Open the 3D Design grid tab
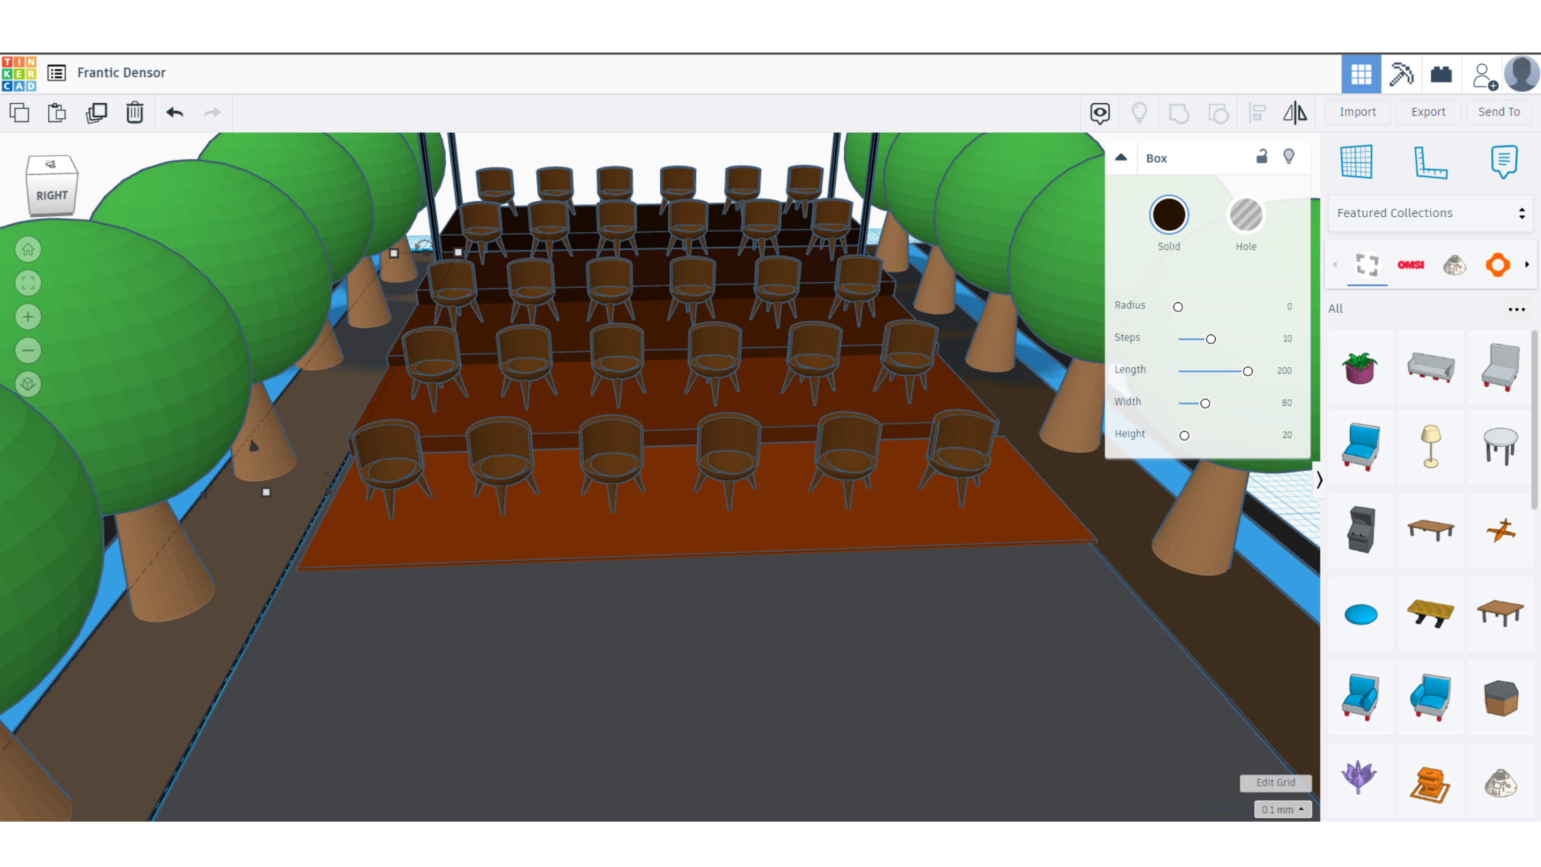This screenshot has height=867, width=1541. [1361, 74]
